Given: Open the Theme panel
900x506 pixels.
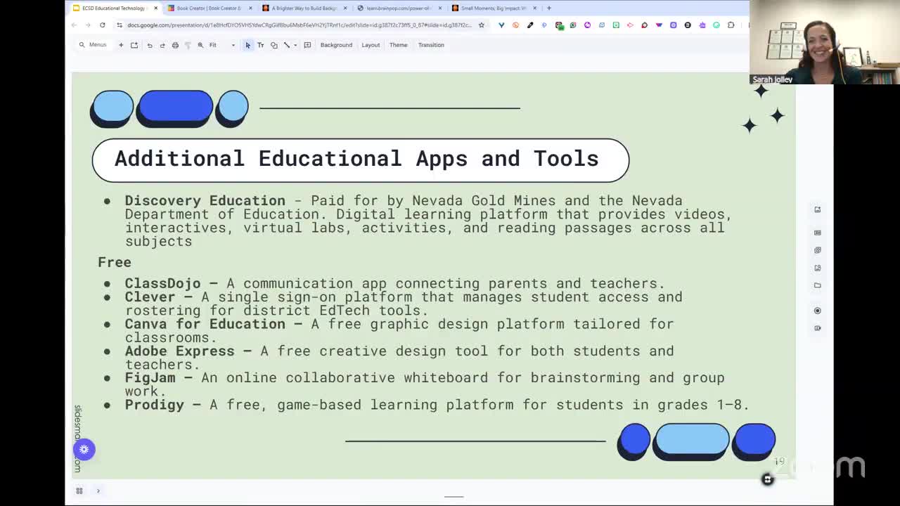Looking at the screenshot, I should point(398,45).
